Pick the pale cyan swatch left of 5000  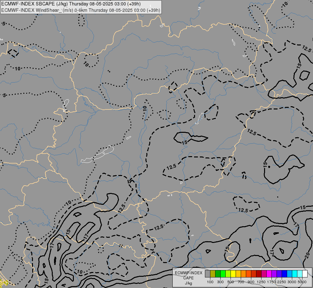(x=300, y=274)
